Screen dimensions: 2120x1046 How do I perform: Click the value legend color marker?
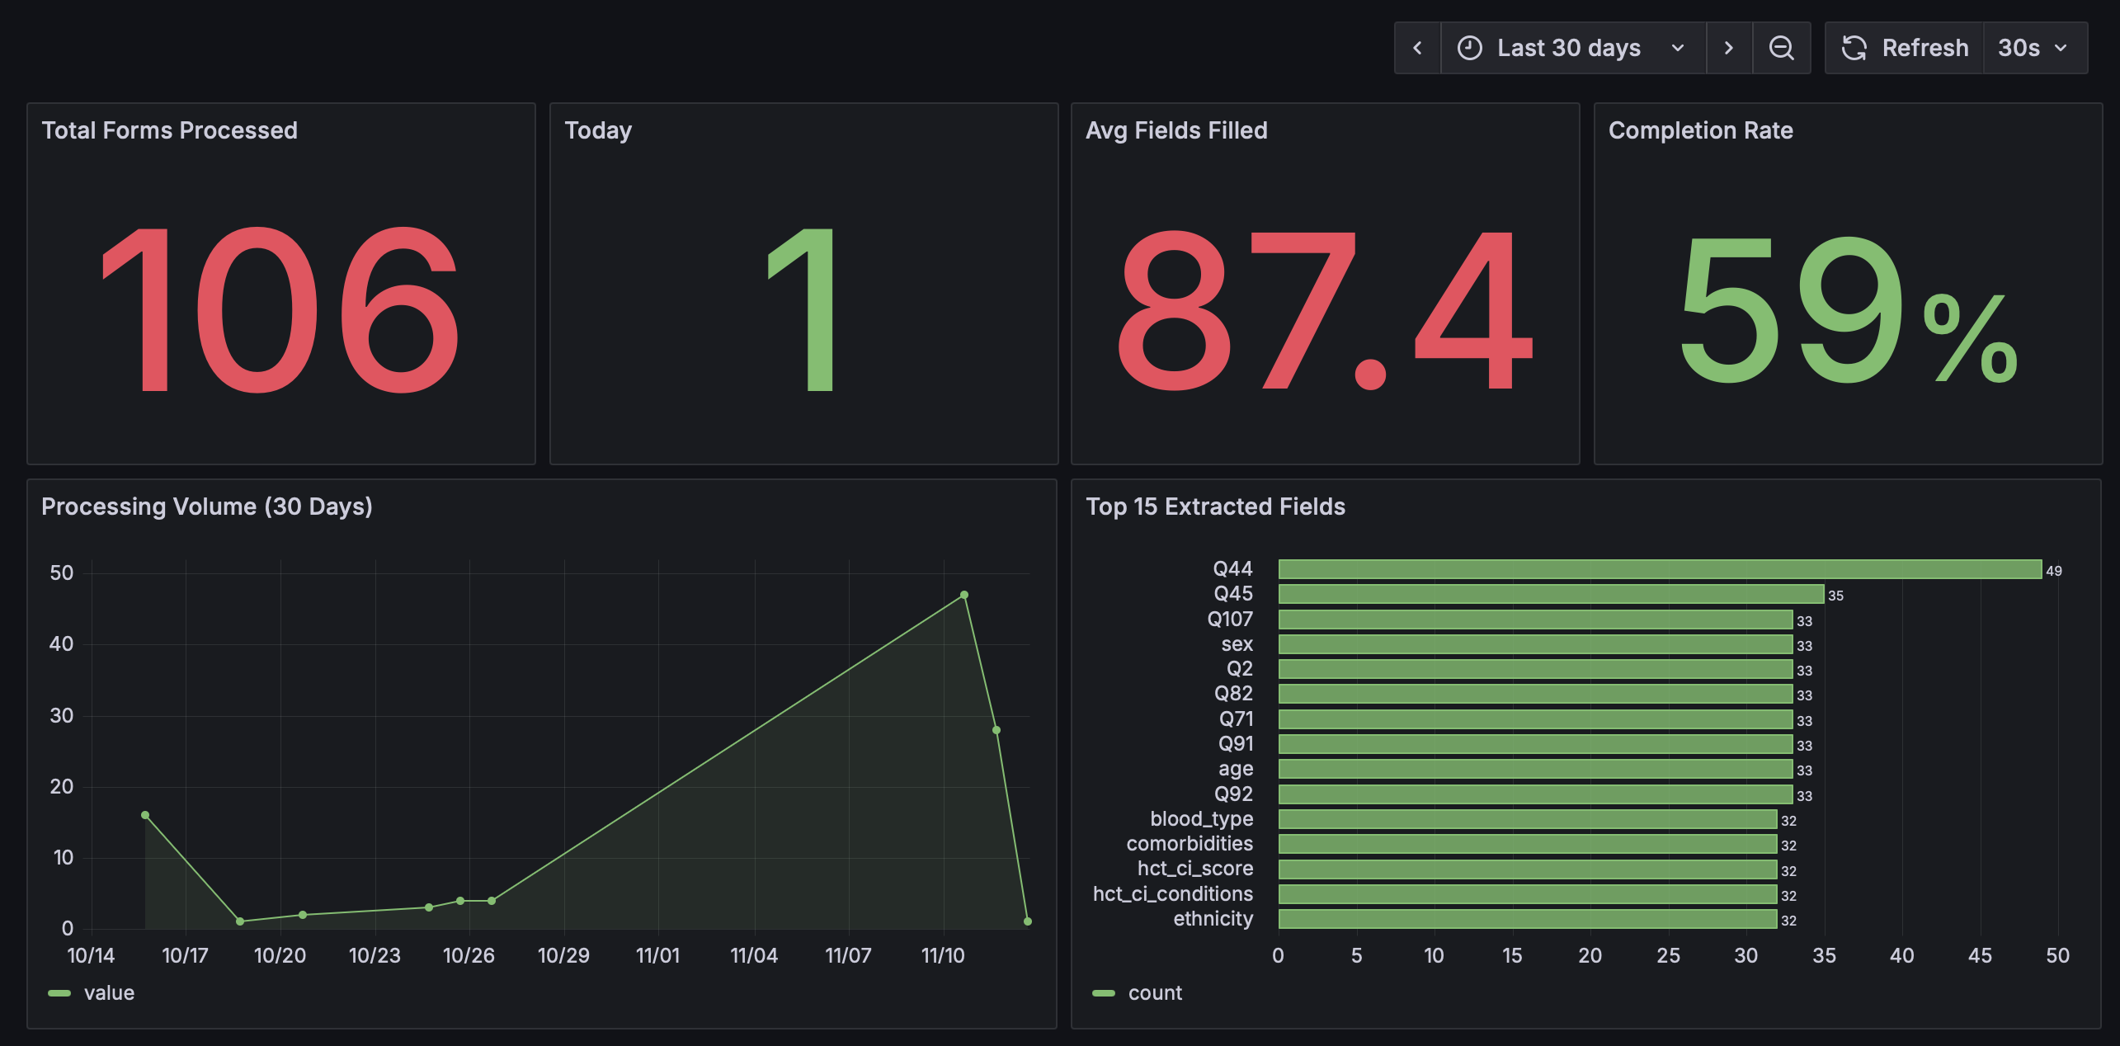click(60, 992)
